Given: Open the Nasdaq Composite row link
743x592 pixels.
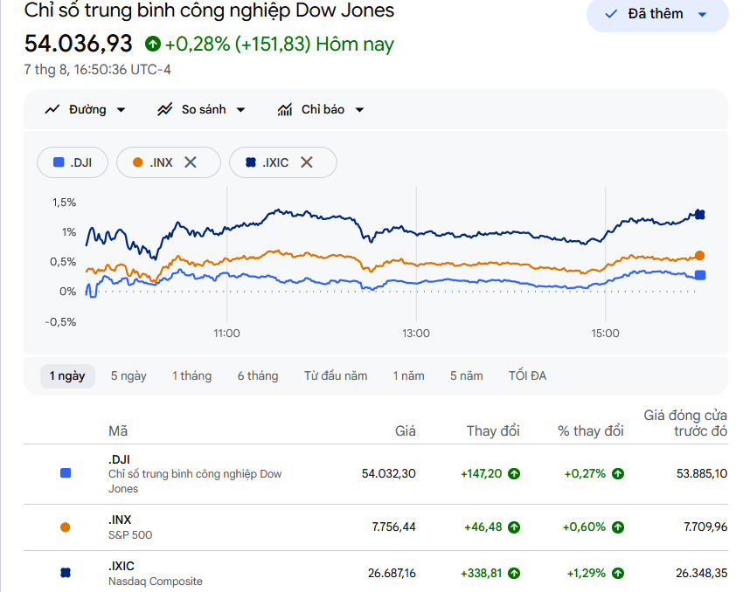Looking at the screenshot, I should coord(155,582).
